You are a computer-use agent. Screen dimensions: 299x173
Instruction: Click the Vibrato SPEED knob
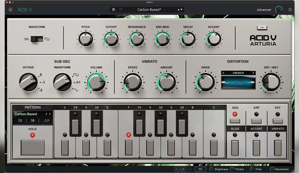[133, 83]
